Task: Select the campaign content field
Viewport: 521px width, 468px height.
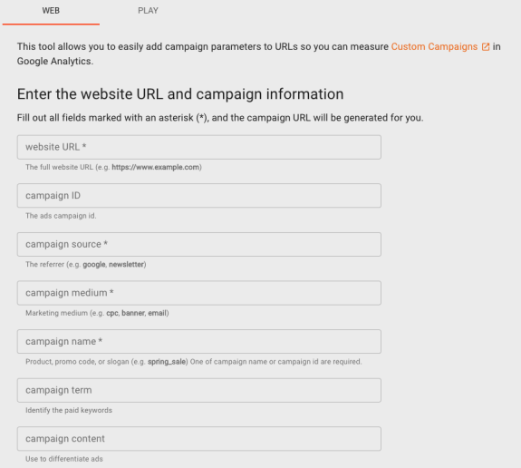Action: (199, 439)
